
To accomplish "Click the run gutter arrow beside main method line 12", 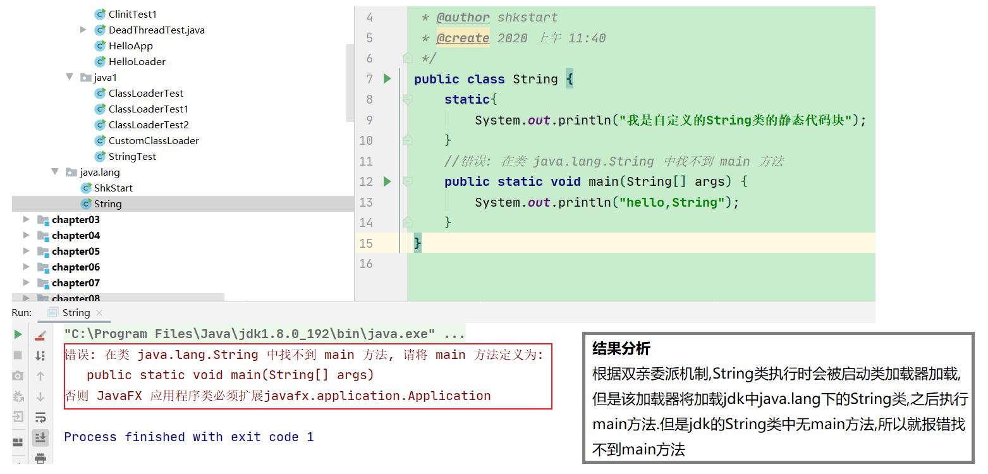I will tap(387, 182).
